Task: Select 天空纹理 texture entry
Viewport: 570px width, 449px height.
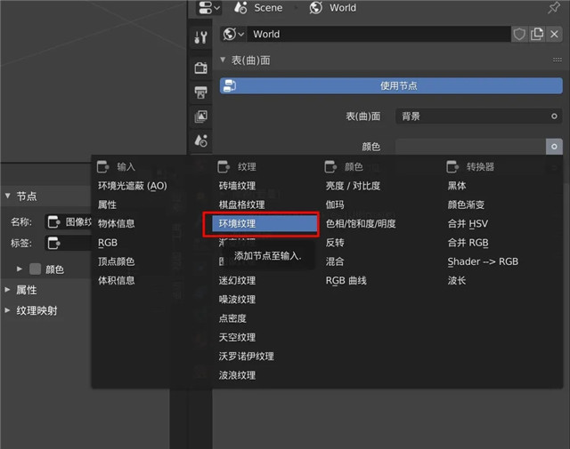Action: pos(237,337)
